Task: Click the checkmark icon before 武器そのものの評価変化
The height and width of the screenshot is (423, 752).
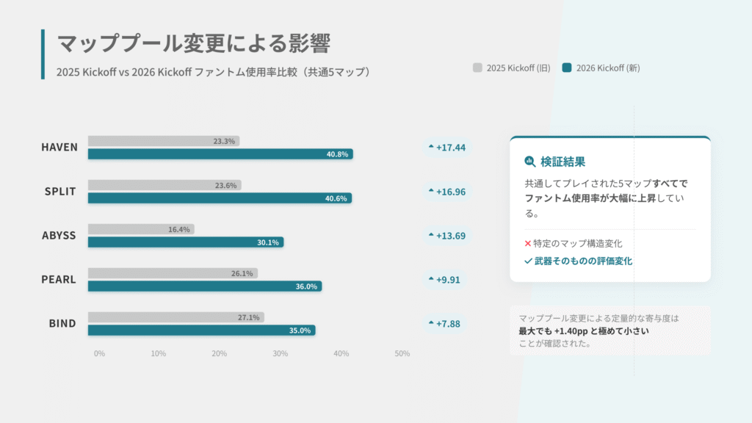Action: point(527,261)
